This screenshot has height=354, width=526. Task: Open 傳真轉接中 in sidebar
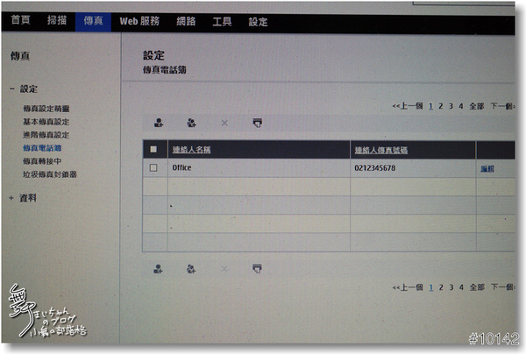[x=42, y=161]
